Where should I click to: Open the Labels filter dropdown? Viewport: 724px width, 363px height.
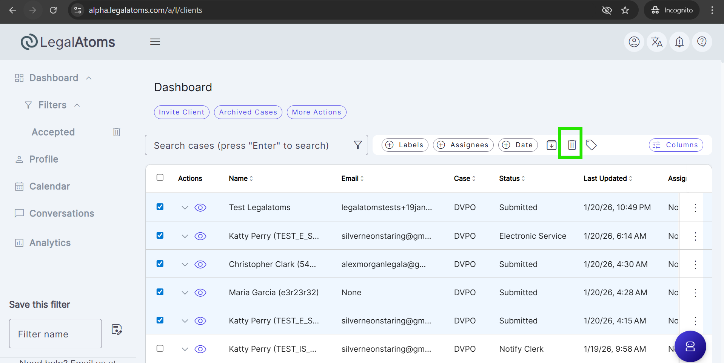[405, 145]
